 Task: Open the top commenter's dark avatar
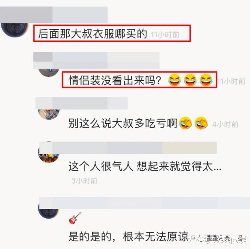pyautogui.click(x=15, y=30)
